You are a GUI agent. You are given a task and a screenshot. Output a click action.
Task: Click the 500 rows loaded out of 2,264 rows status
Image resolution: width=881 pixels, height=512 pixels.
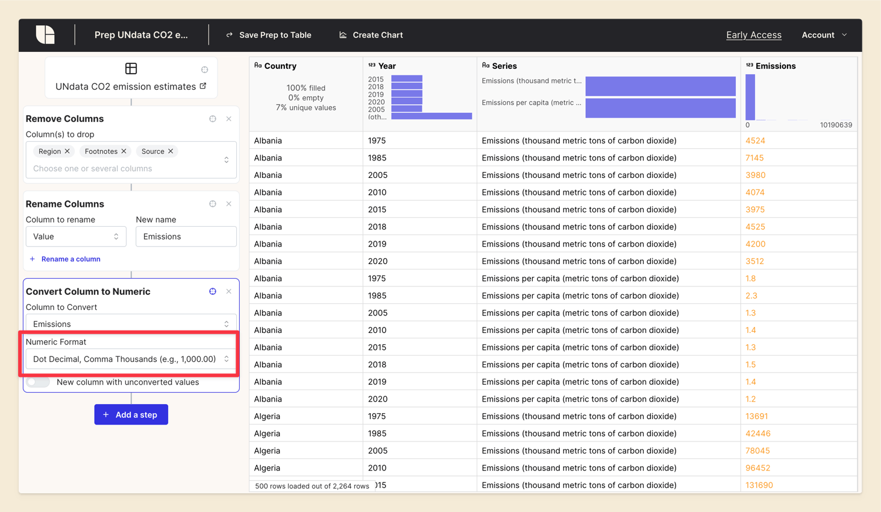point(312,486)
